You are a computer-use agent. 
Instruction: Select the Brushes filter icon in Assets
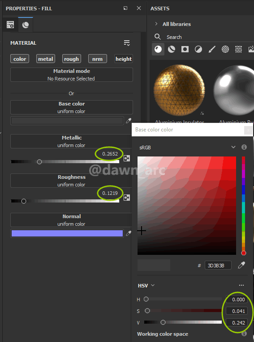pyautogui.click(x=212, y=49)
